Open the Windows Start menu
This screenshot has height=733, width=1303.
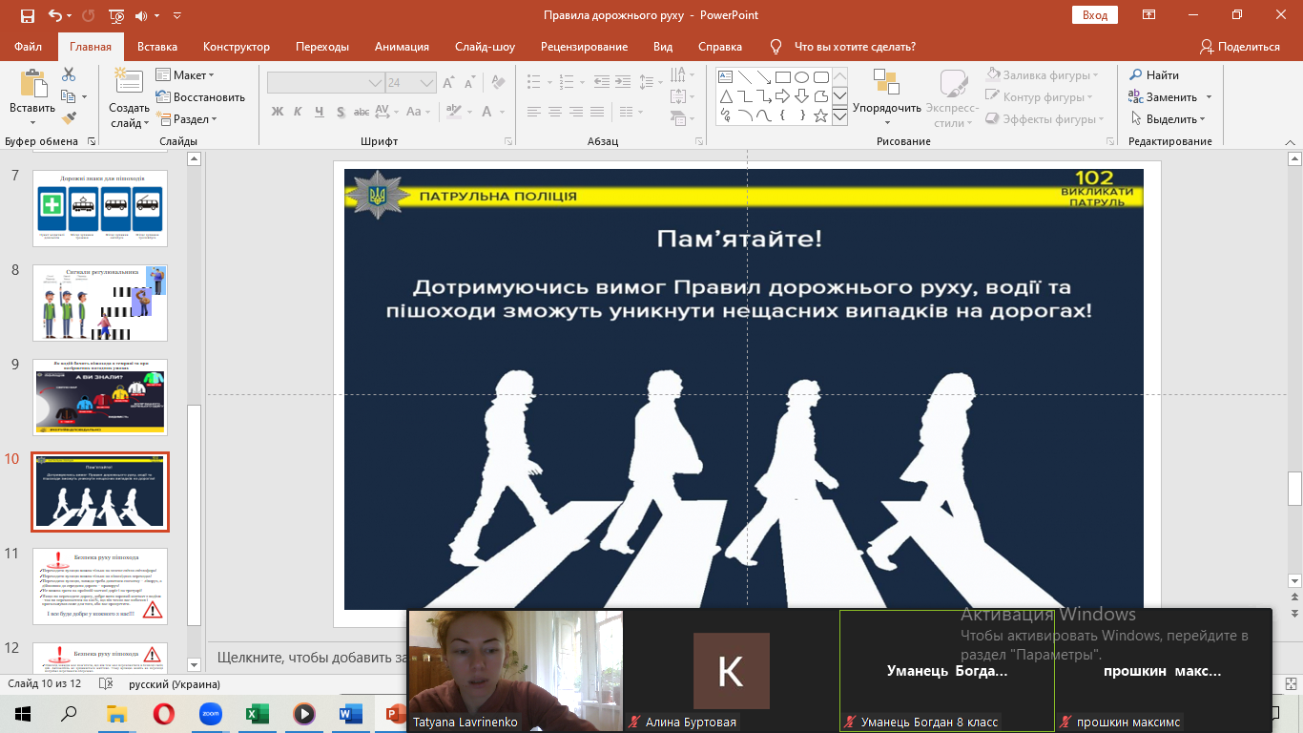click(23, 713)
